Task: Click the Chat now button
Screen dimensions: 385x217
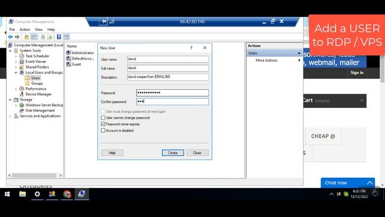Action: pos(348,183)
